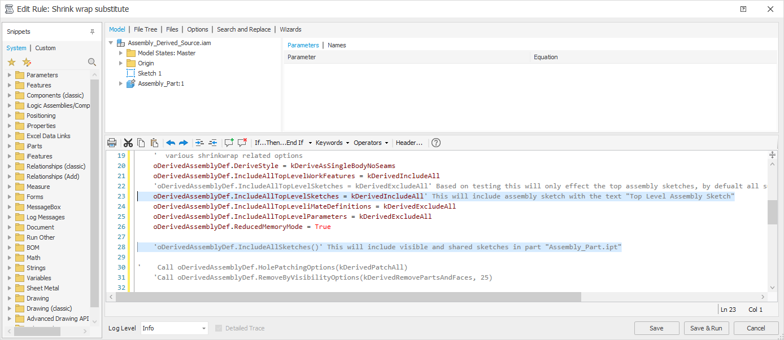Click the add-to-favorites star icon

pos(27,62)
